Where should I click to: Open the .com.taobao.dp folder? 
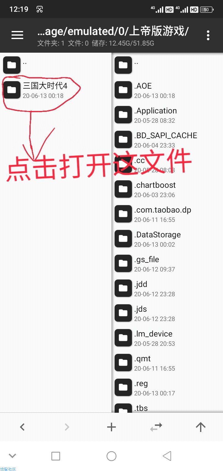(167, 214)
